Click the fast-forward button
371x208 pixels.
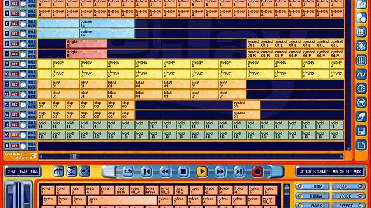coord(220,172)
